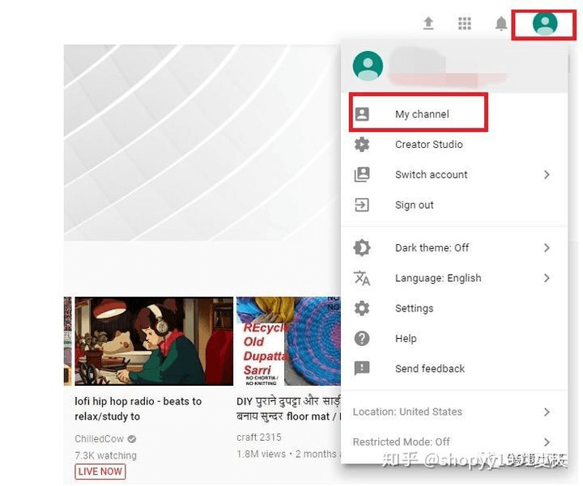Click the recycle old dupatta thumbnail
Viewport: 583px width, 486px height.
click(288, 341)
